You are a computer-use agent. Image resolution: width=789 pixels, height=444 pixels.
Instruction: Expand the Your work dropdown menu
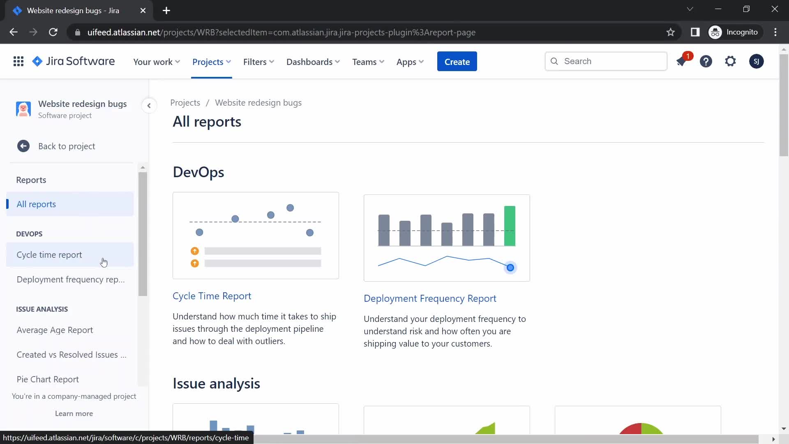(x=157, y=61)
